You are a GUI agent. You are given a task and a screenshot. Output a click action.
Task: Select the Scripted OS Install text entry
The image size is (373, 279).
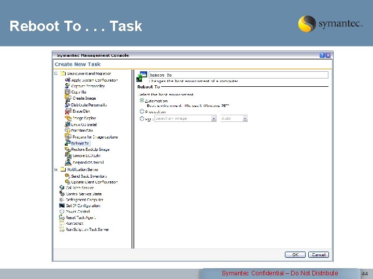tap(88, 163)
